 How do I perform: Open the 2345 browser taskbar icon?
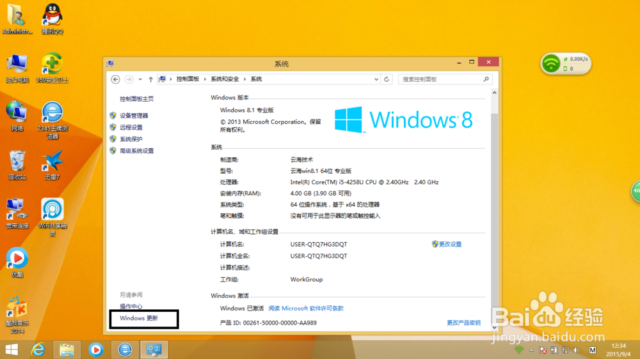pyautogui.click(x=125, y=349)
